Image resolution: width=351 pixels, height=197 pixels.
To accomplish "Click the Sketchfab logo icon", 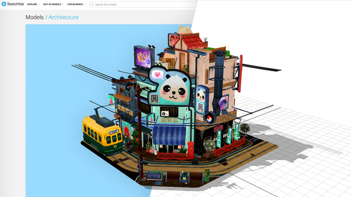I will [4, 4].
